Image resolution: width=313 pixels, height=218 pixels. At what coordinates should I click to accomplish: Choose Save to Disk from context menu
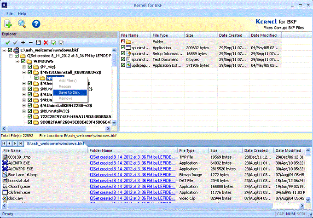(70, 92)
